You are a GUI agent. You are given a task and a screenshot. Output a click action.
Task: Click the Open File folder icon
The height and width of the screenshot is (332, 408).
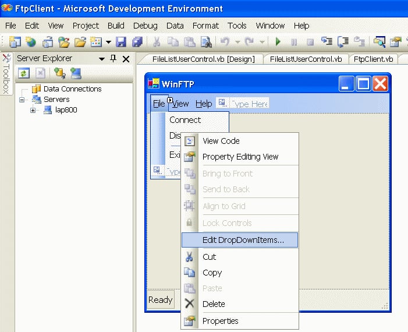(80, 42)
